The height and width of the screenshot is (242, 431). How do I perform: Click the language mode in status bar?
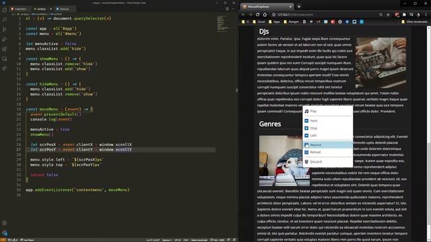[x=199, y=240]
